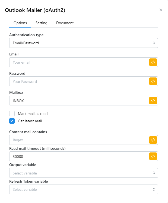168x203 pixels.
Task: Click into the Your Password field
Action: pyautogui.click(x=79, y=81)
